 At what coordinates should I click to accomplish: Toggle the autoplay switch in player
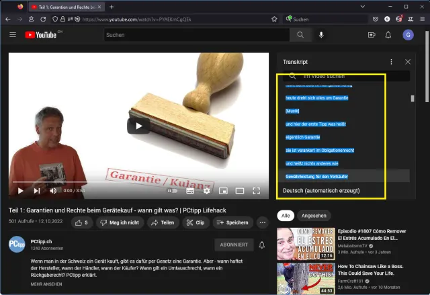tap(173, 191)
